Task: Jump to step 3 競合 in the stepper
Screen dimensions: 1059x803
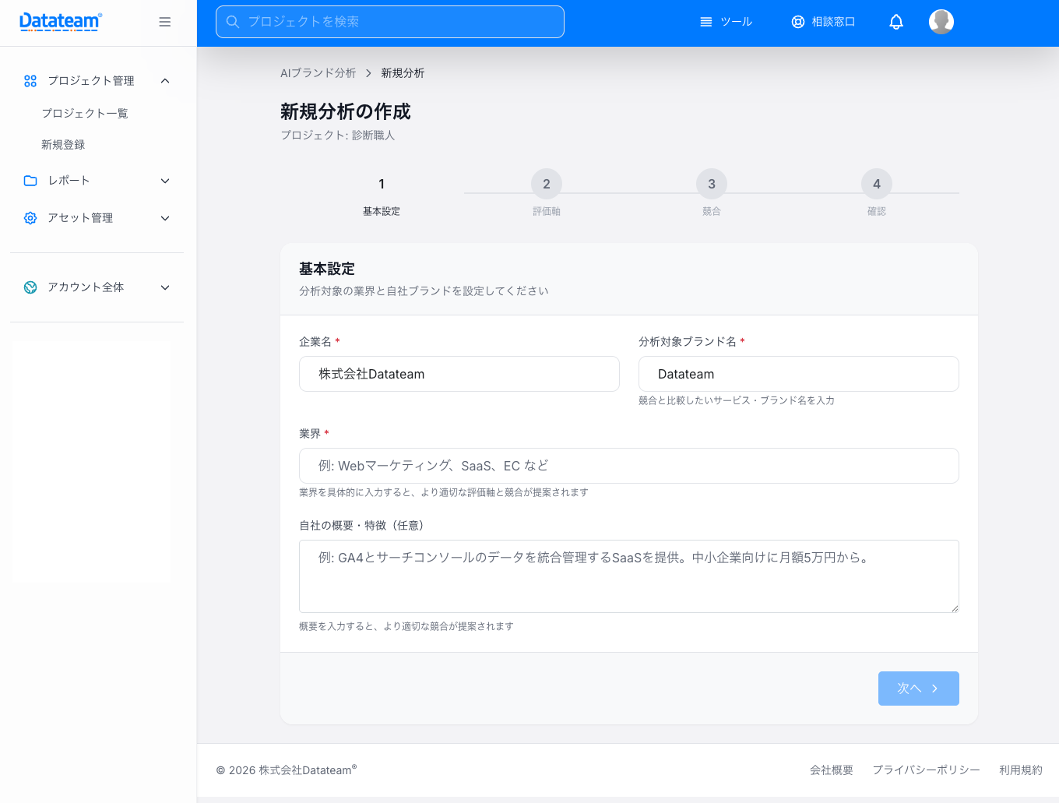Action: [711, 184]
